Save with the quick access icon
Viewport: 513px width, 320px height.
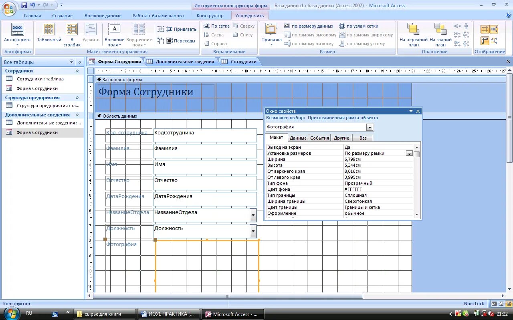24,5
